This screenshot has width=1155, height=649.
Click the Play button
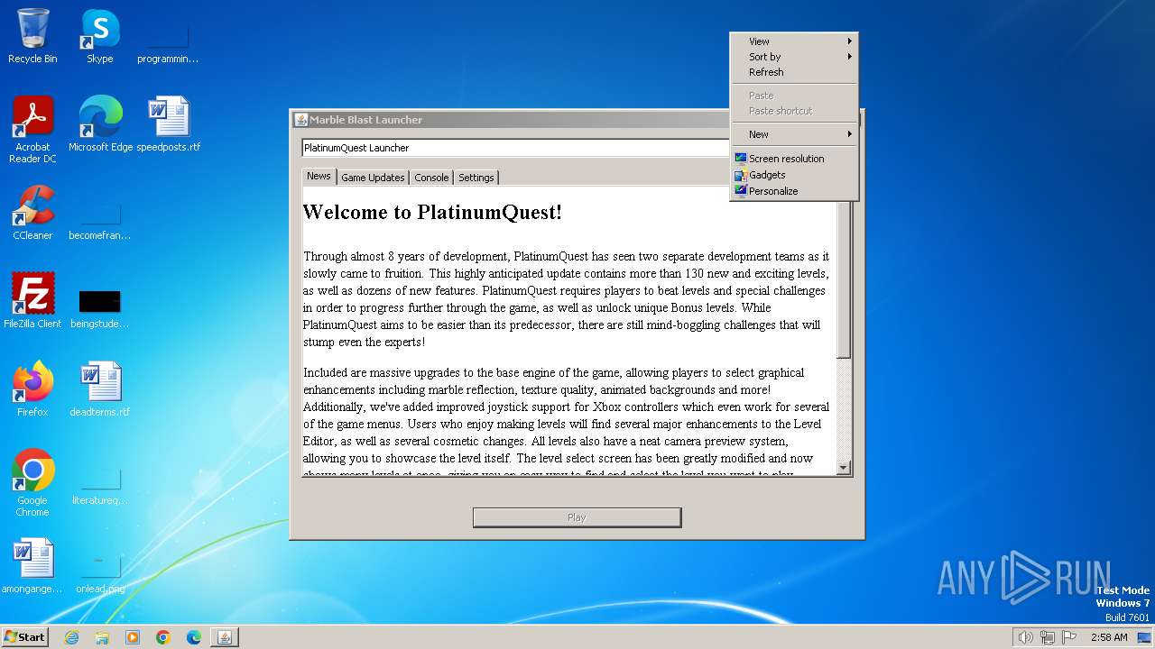click(x=577, y=517)
